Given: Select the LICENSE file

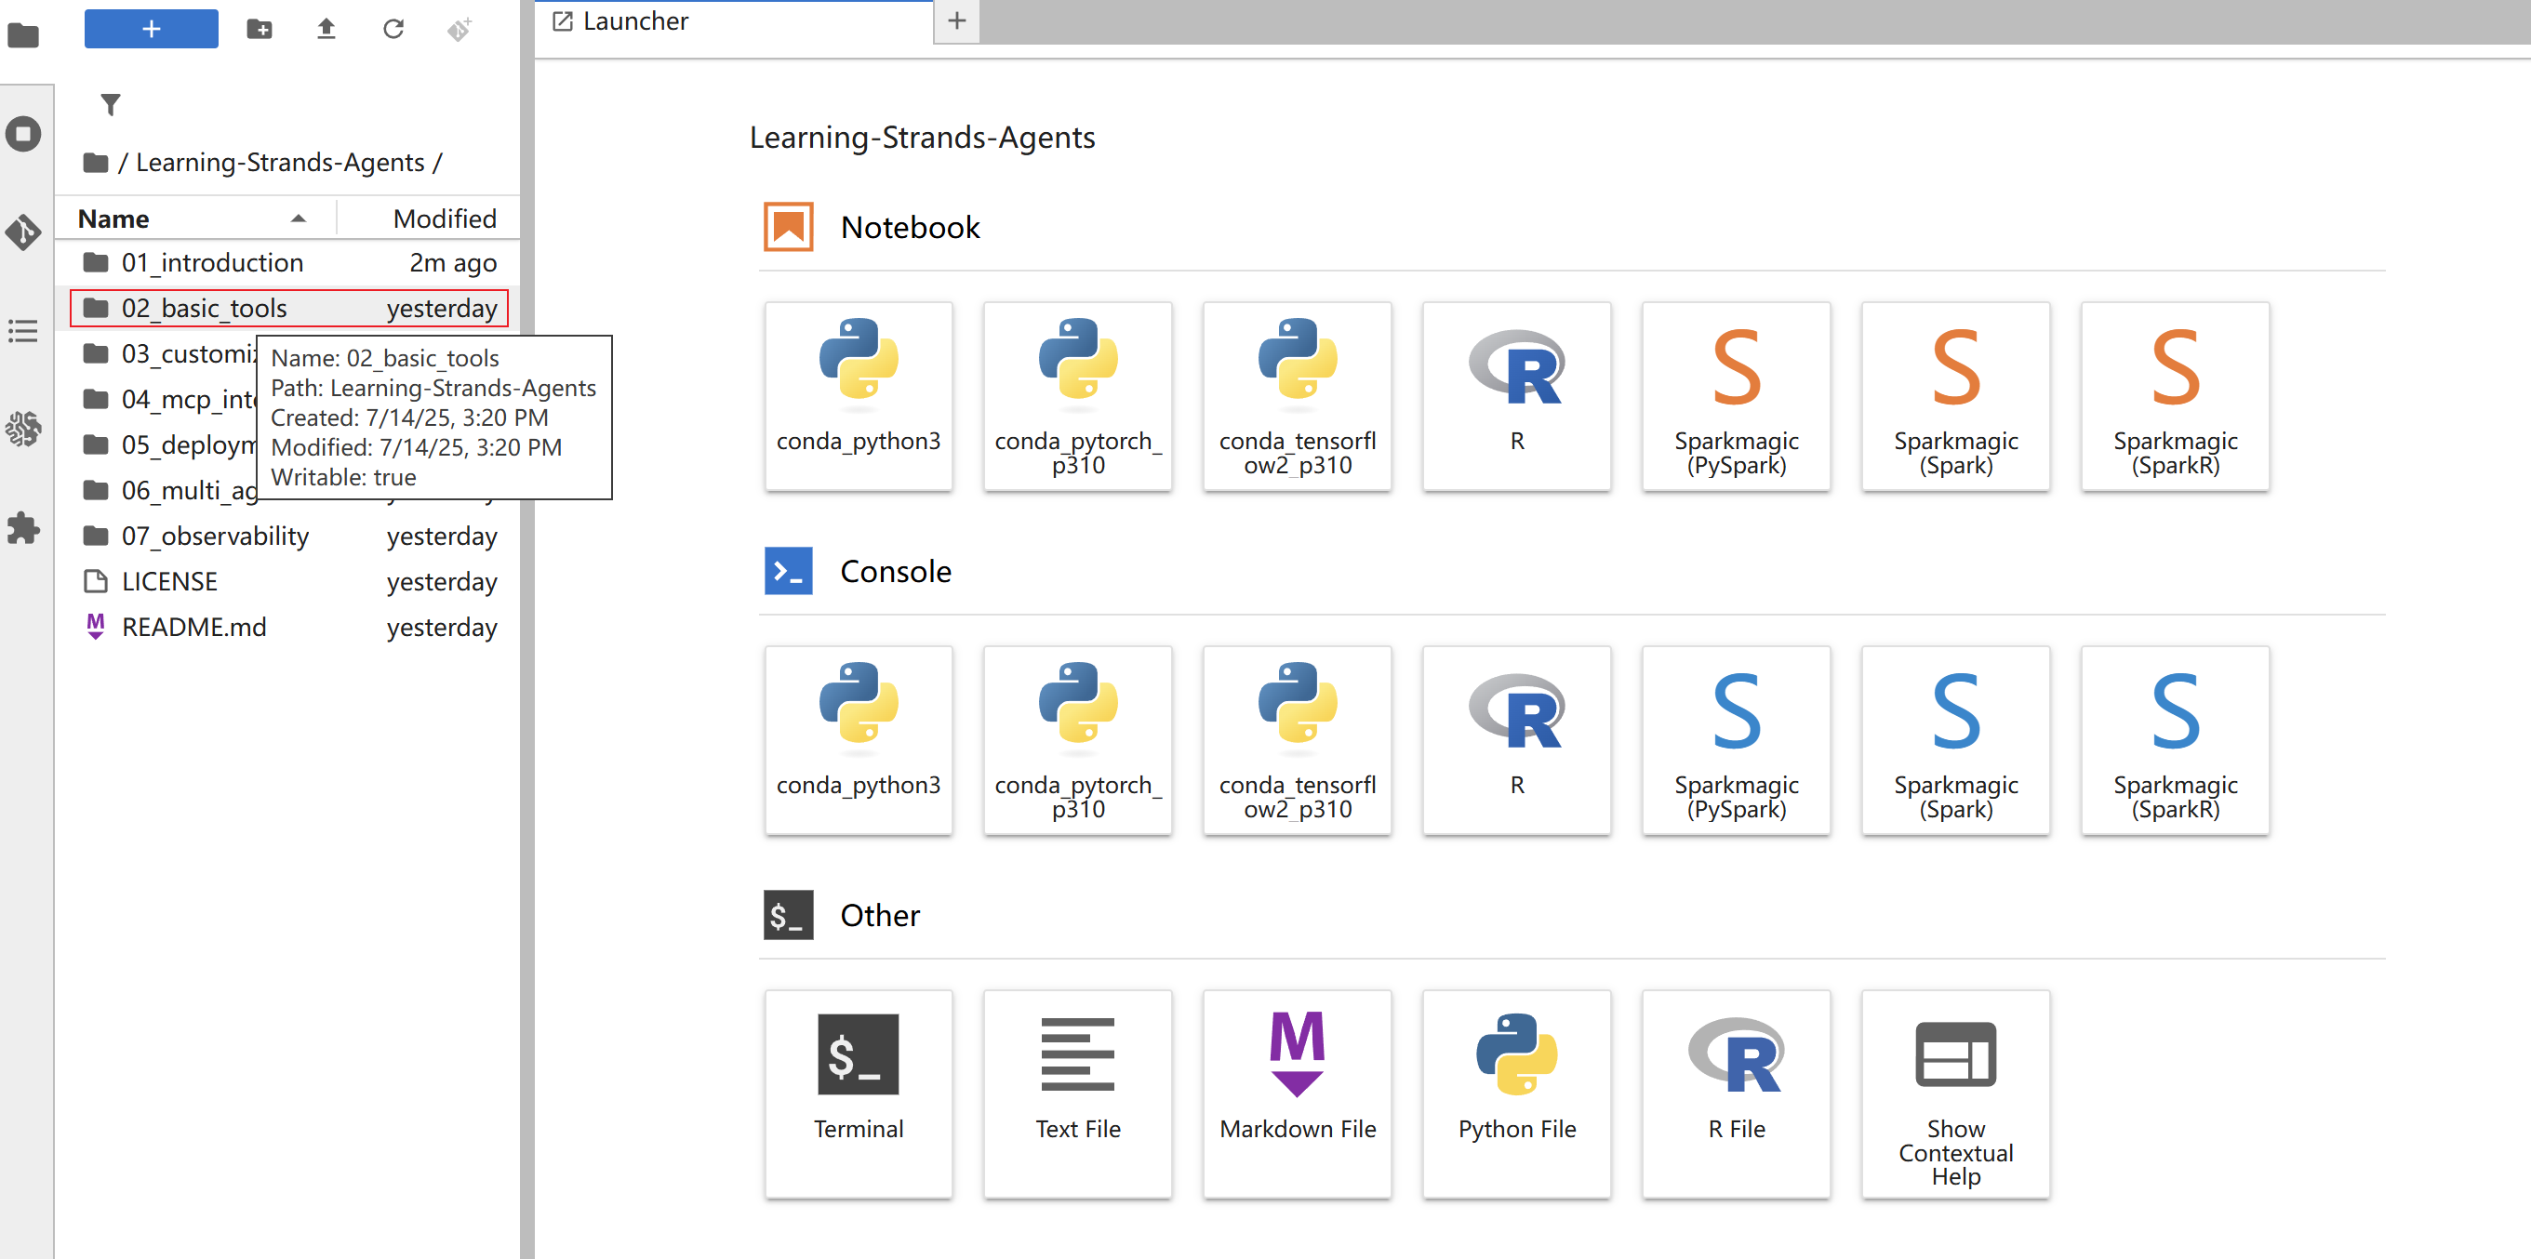Looking at the screenshot, I should 289,581.
